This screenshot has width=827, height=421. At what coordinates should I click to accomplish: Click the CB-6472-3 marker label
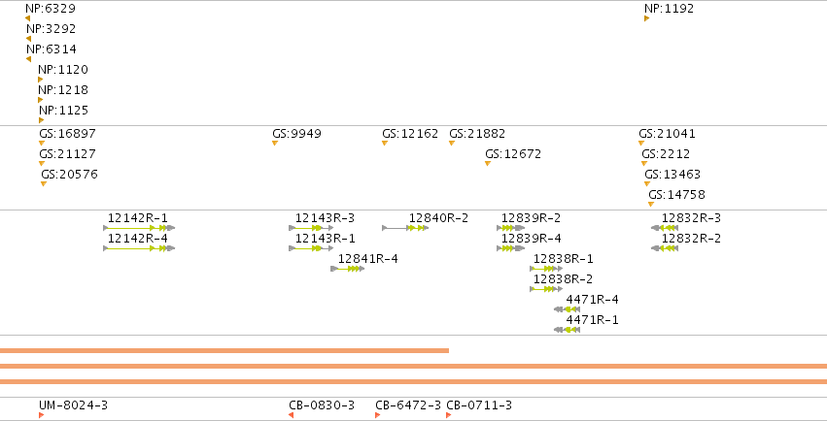(408, 405)
